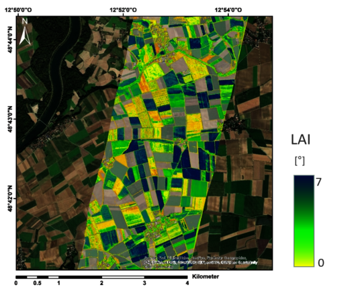The width and height of the screenshot is (356, 289).
Task: Click the 48°42'0"N latitude label
Action: 10,198
